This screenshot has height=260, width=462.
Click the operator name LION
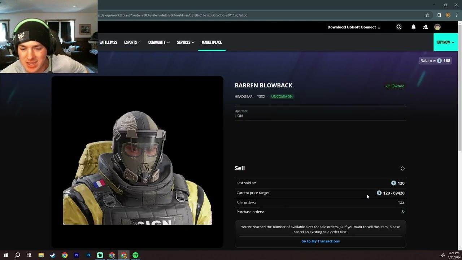(239, 116)
